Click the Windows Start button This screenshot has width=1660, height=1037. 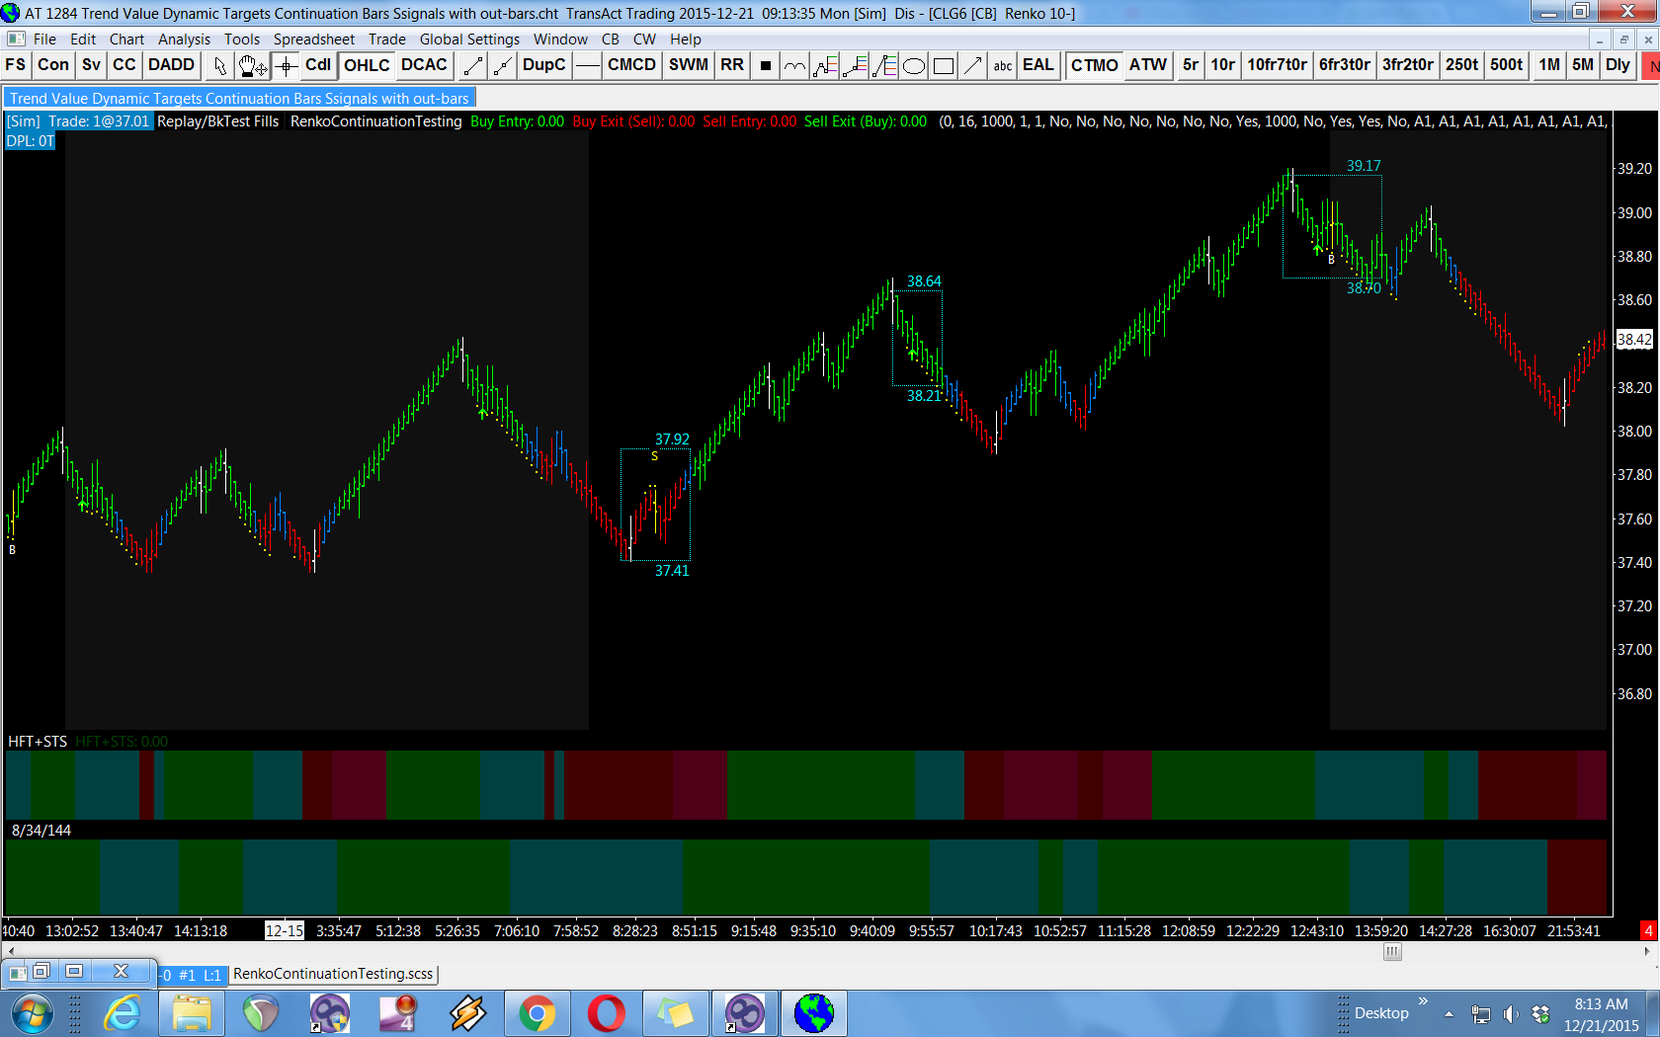(33, 1013)
